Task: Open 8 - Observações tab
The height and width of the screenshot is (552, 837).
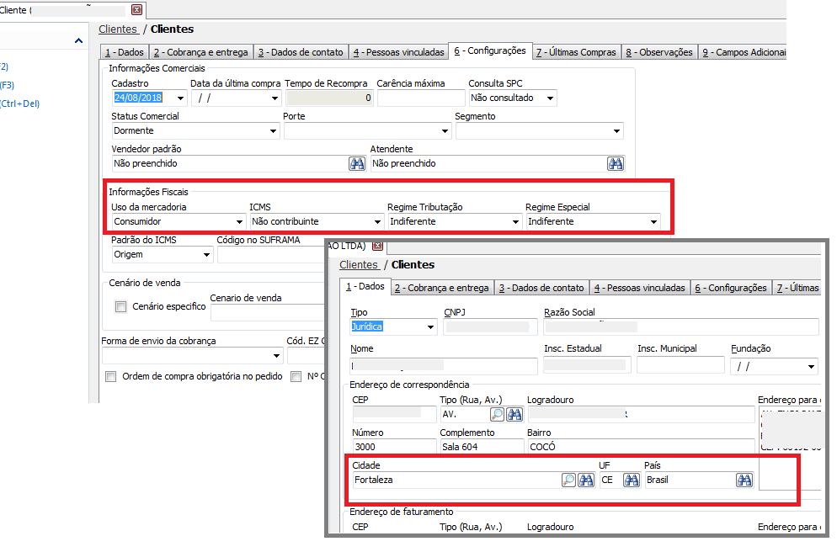Action: (x=659, y=52)
